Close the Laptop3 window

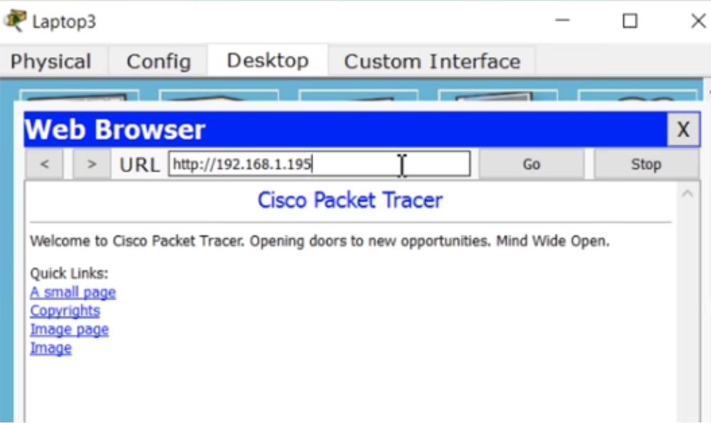coord(698,21)
